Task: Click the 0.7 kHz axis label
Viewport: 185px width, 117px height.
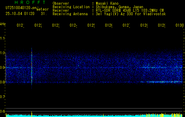Action: tap(2, 97)
